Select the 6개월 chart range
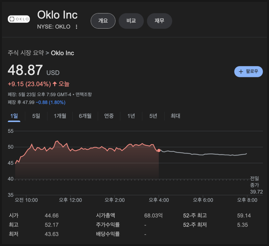 click(85, 116)
